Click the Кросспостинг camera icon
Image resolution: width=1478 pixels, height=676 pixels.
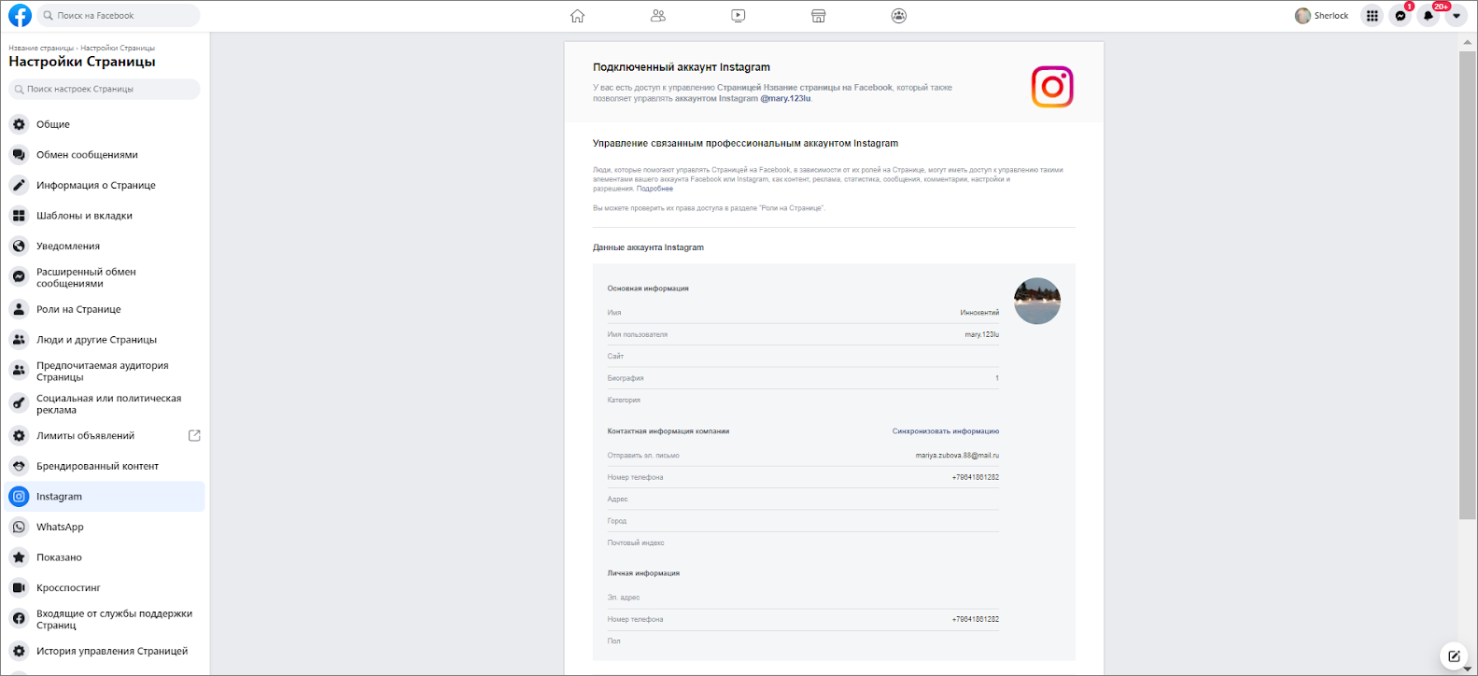coord(19,588)
